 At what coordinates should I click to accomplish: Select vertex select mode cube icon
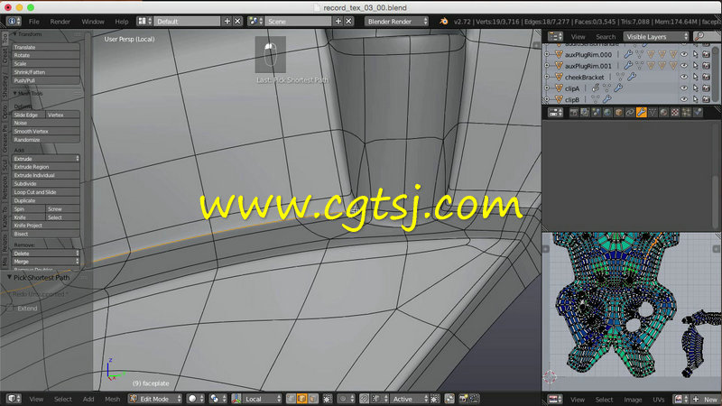pos(291,399)
